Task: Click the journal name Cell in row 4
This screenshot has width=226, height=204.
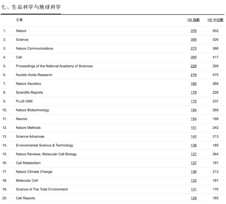Action: click(19, 57)
